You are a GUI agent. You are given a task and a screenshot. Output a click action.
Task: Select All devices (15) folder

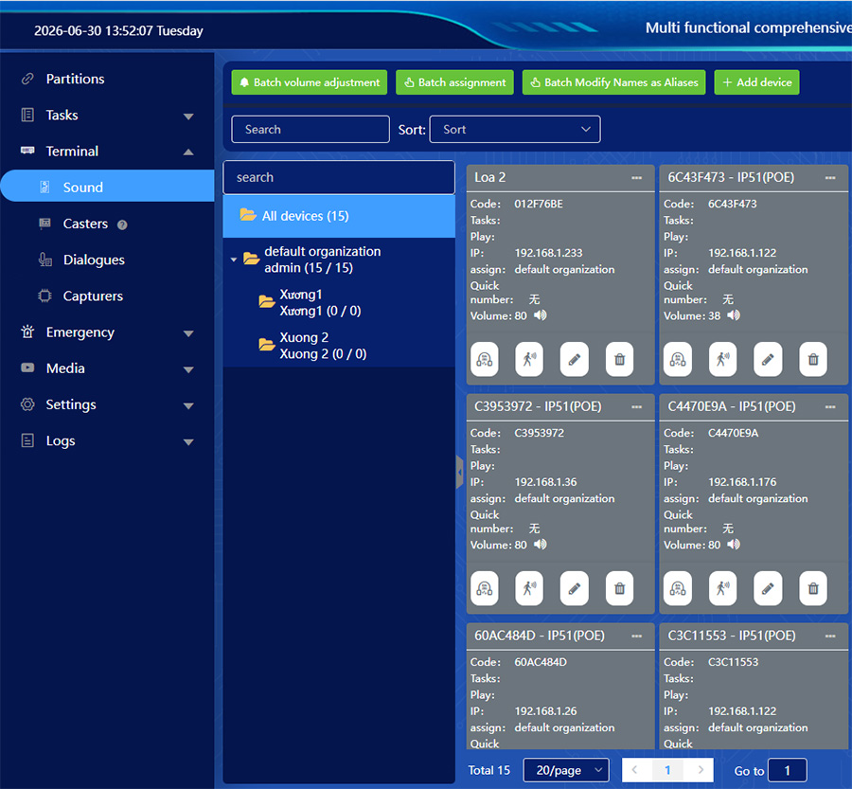[339, 216]
